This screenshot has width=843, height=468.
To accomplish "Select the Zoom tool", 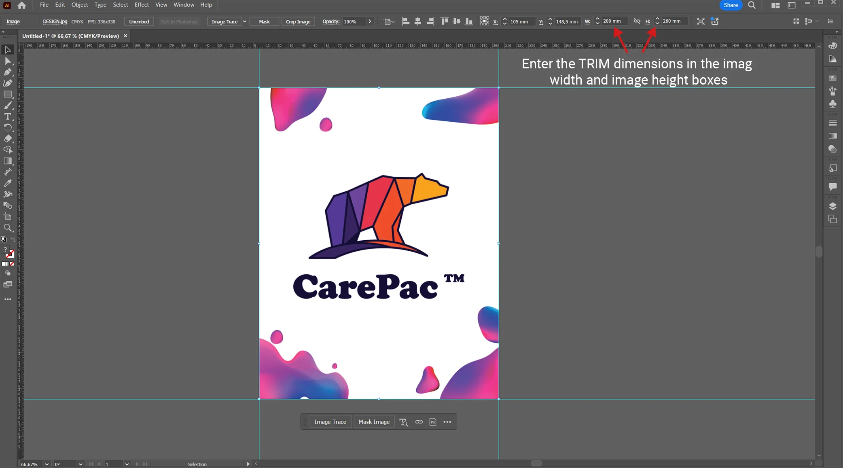I will (8, 228).
